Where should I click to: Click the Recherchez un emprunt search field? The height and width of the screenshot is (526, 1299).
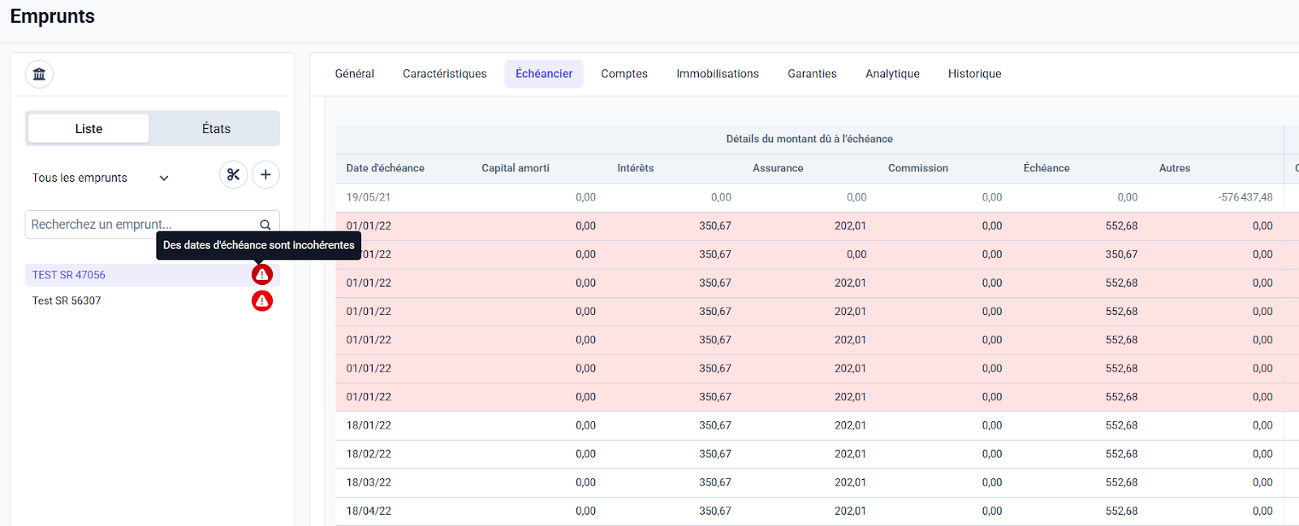point(138,225)
